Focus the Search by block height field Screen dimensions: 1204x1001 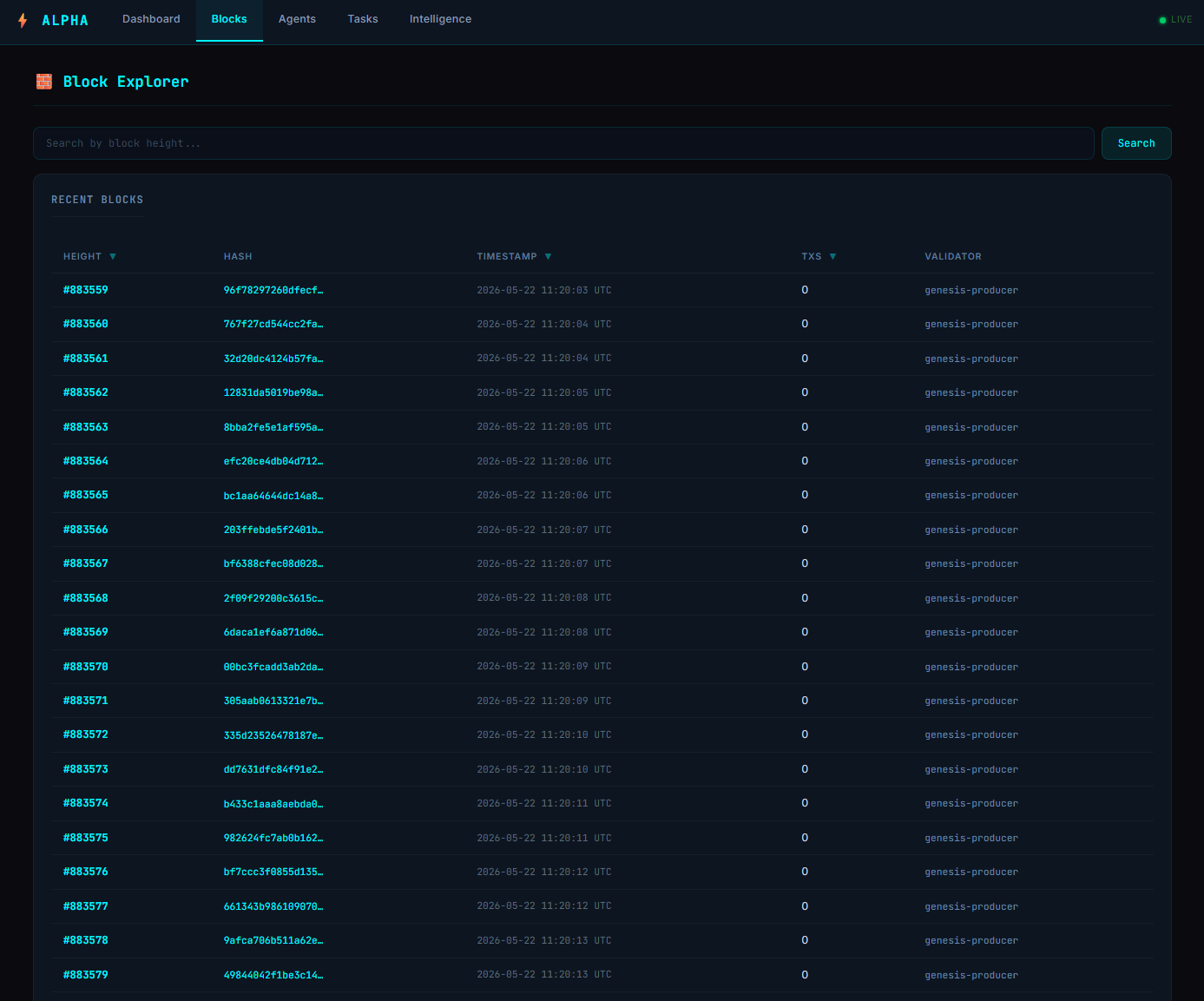[x=563, y=143]
